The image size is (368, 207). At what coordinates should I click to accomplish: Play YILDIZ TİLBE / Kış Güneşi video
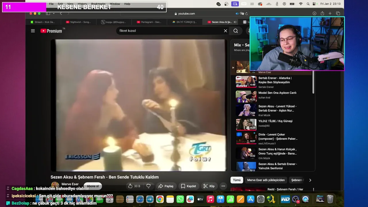click(x=272, y=124)
